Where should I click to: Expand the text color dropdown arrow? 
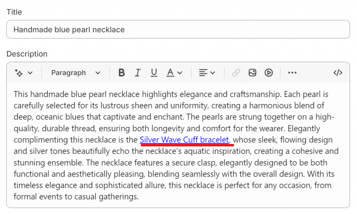pos(180,73)
